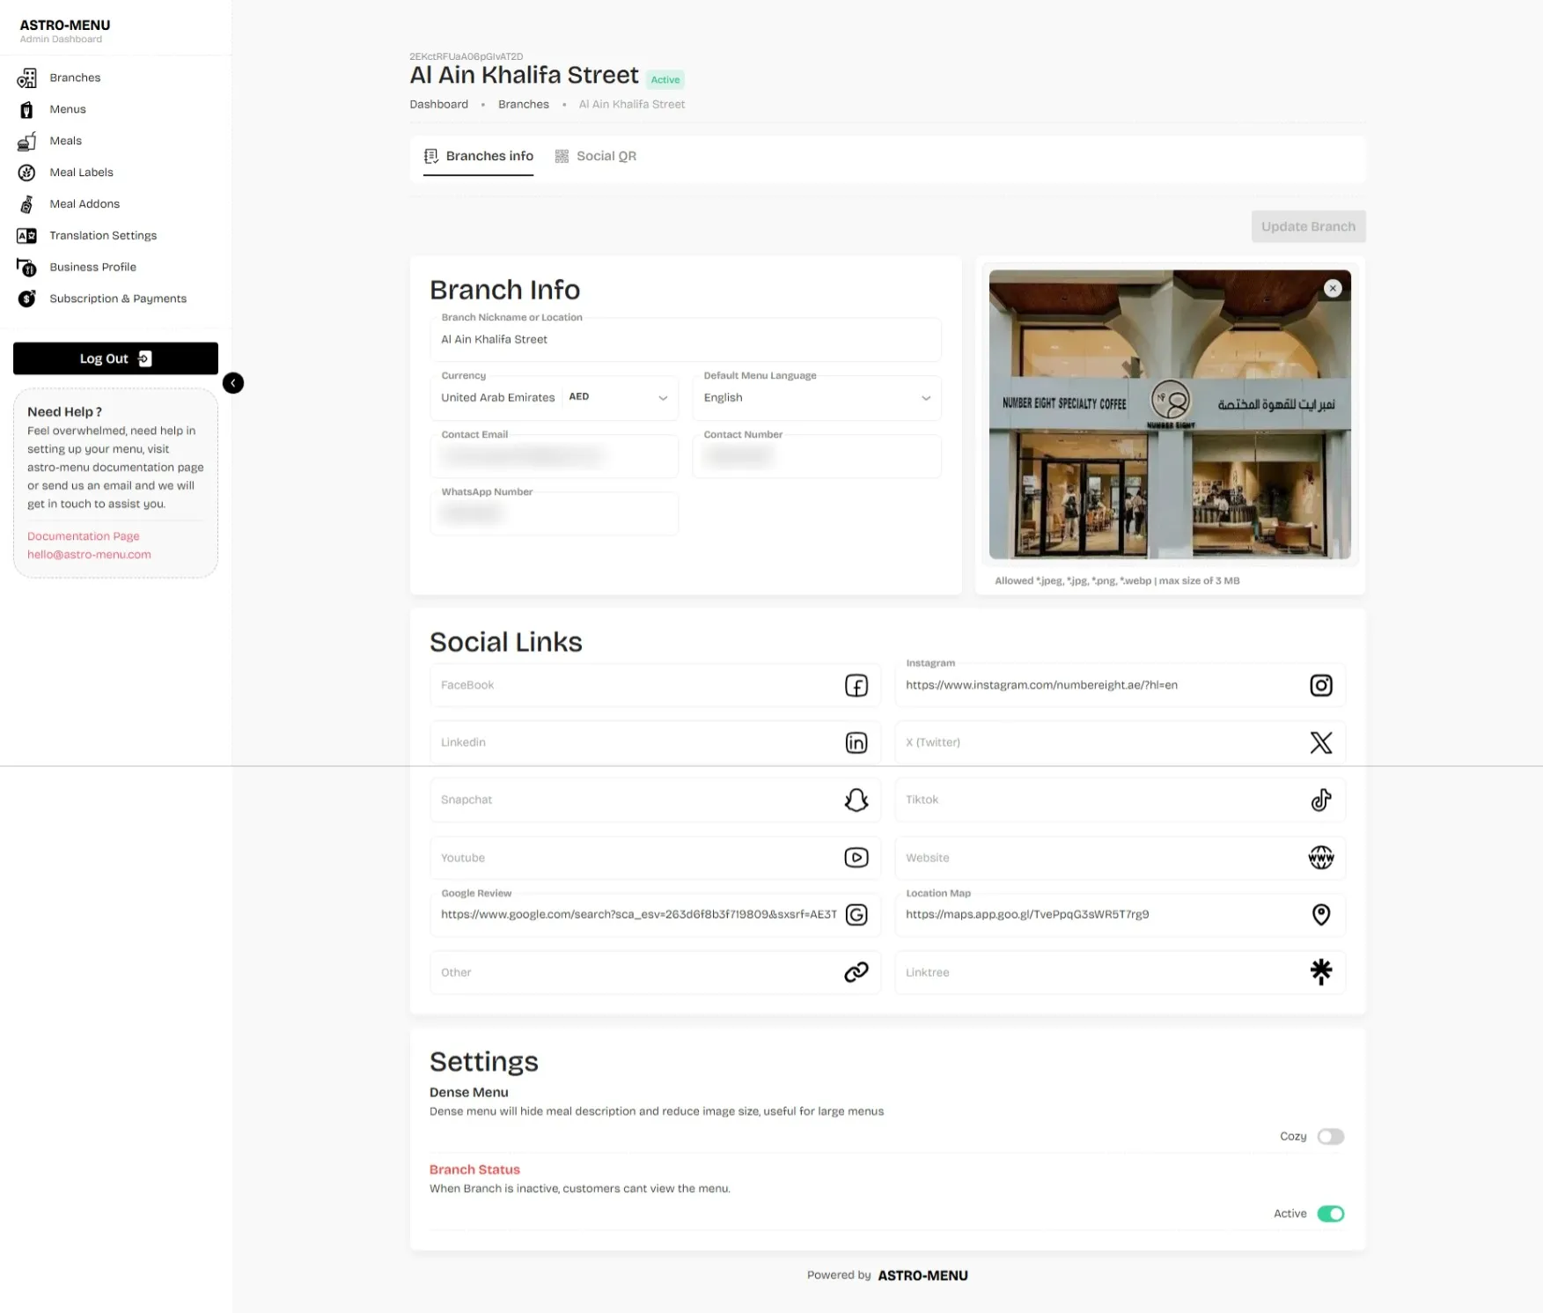Click the Contact Email field

point(555,456)
